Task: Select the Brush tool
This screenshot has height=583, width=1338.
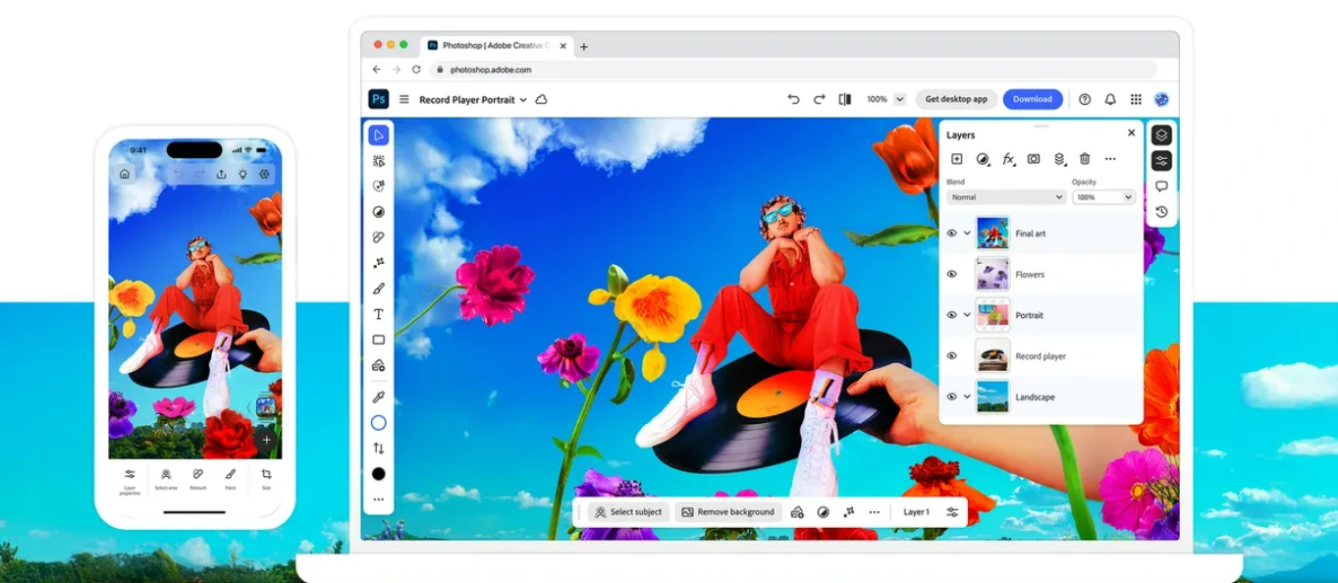Action: (x=378, y=289)
